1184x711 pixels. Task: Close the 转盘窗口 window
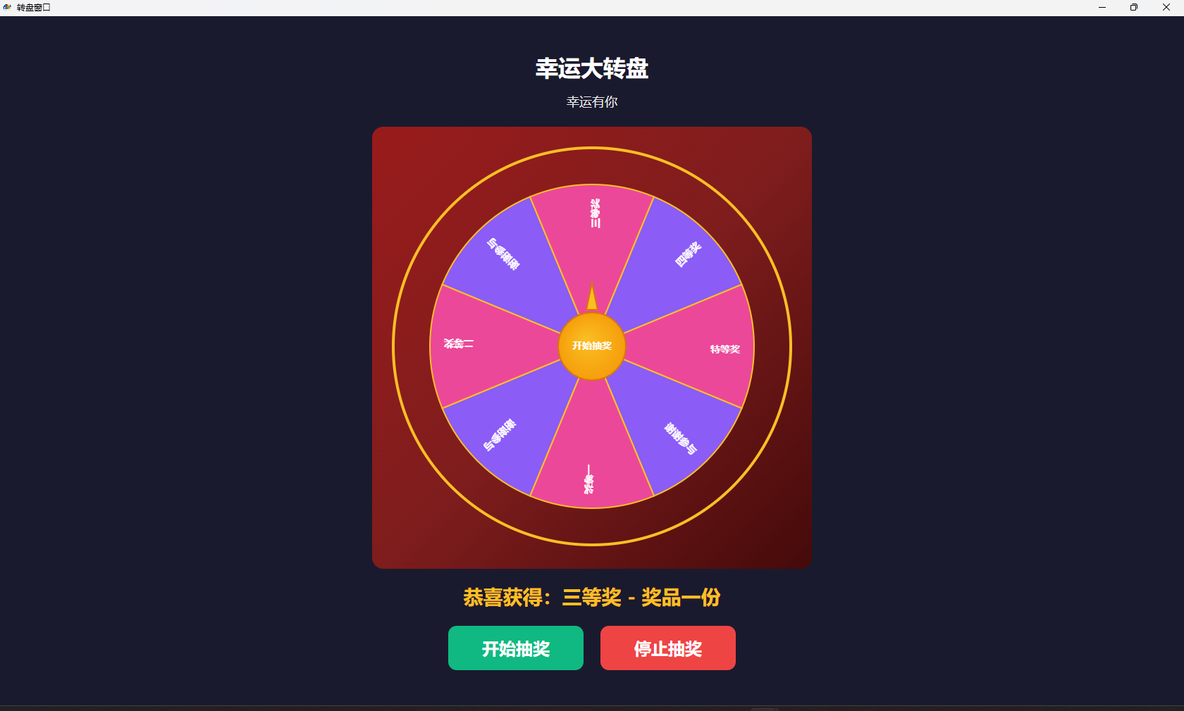(x=1166, y=8)
